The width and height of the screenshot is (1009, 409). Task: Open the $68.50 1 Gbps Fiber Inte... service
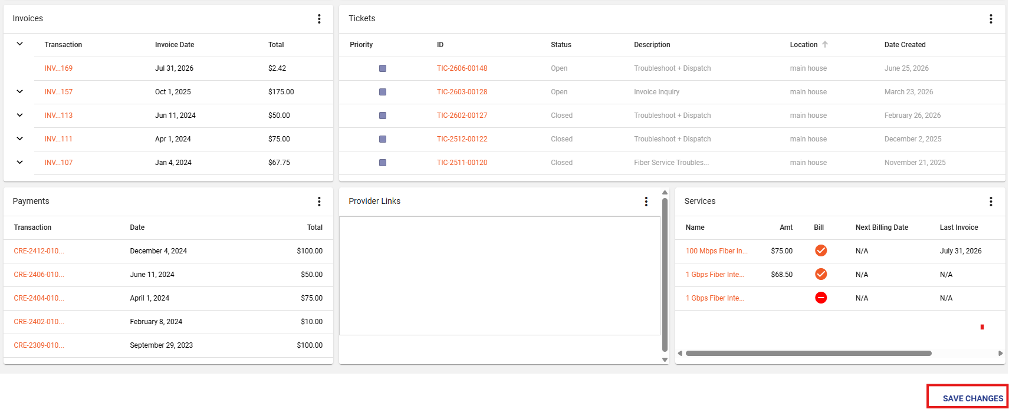tap(715, 275)
